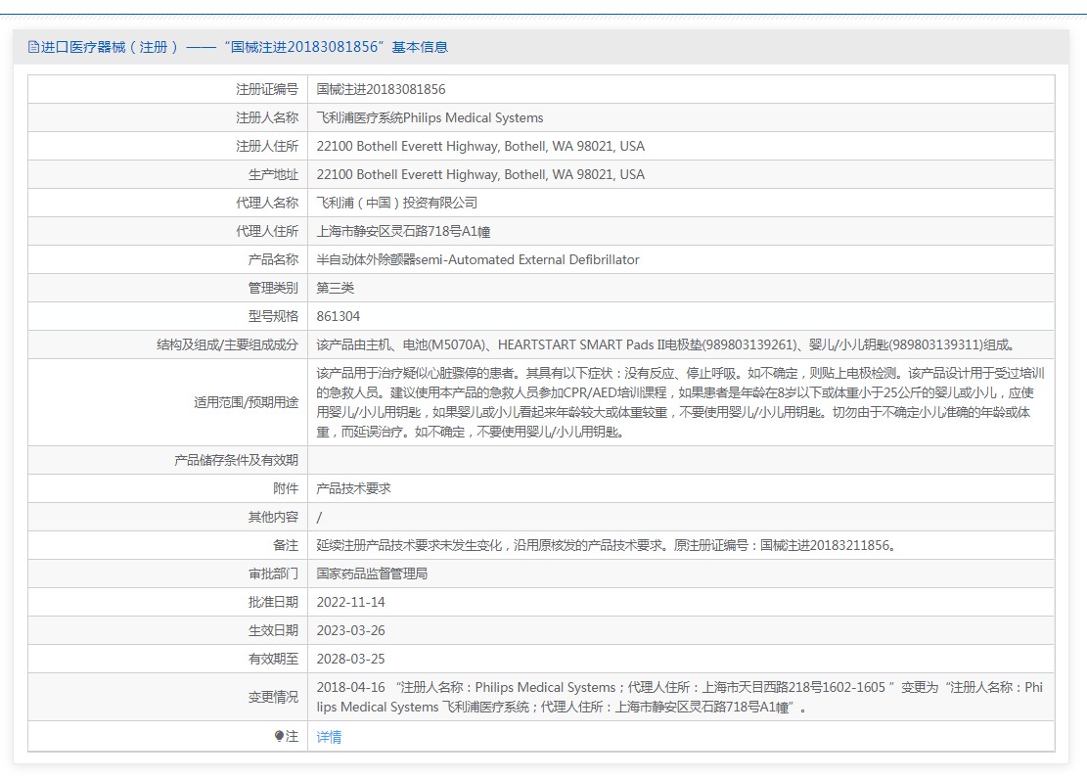Click registrant name Philips Medical Systems value
Viewport: 1087px width, 779px height.
pos(430,117)
